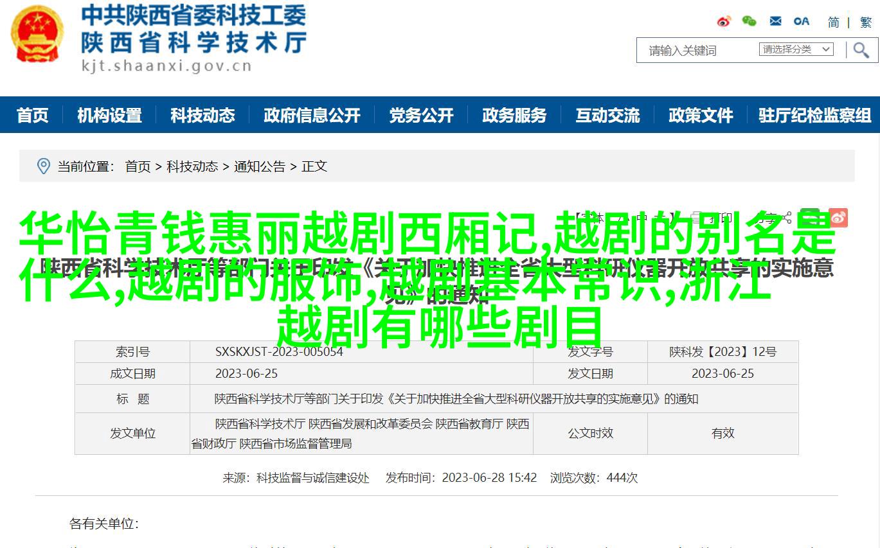The height and width of the screenshot is (548, 880).
Task: Click the blue envelope mail icon
Action: click(x=775, y=21)
